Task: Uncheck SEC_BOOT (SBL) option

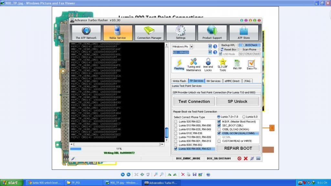Action: (219, 126)
